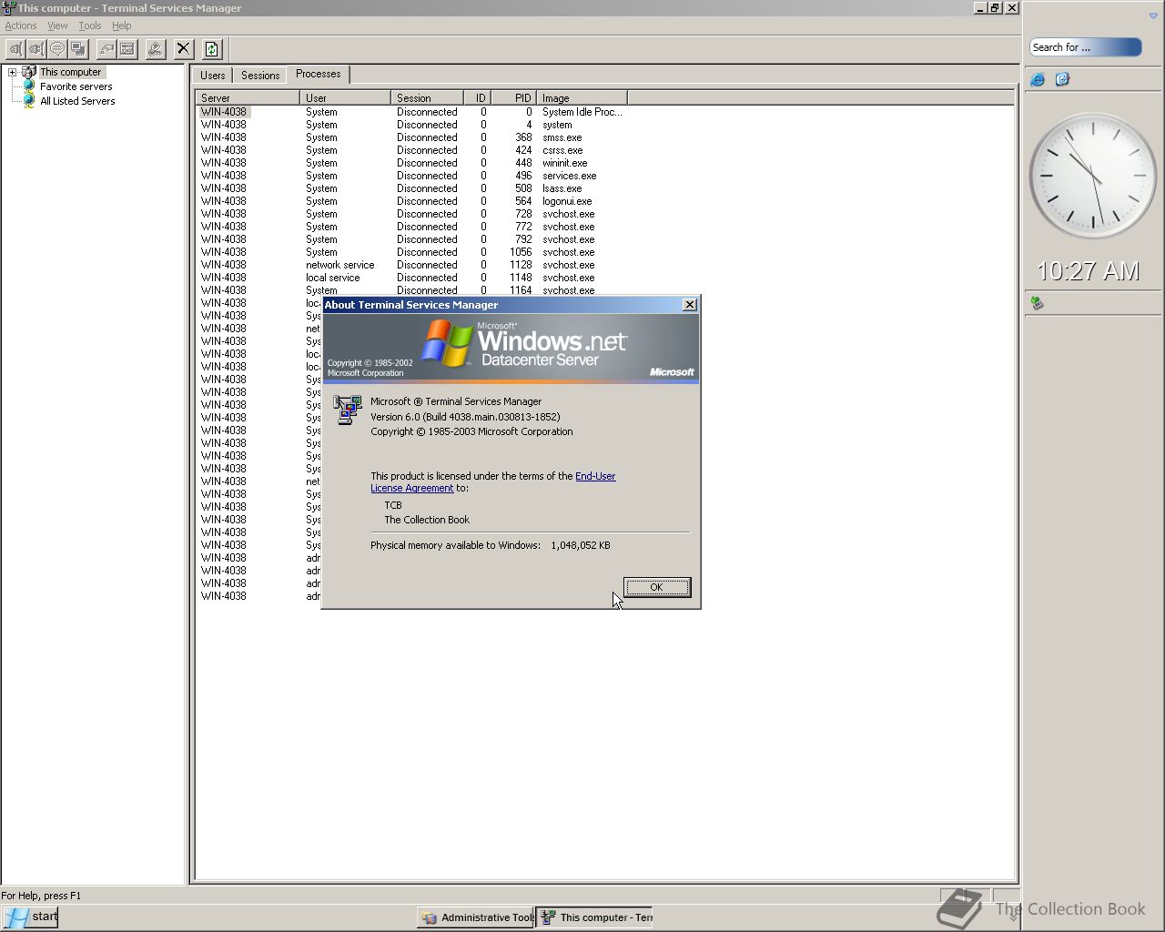Click the Search for field in sidebar

click(1086, 47)
